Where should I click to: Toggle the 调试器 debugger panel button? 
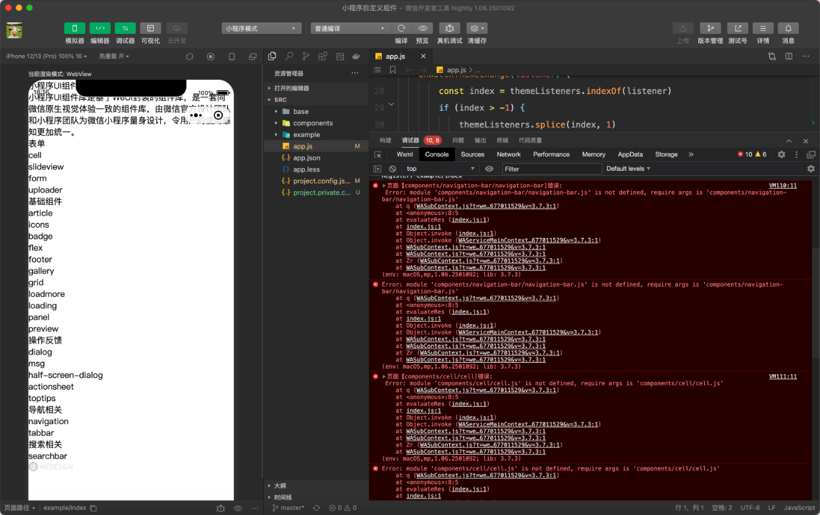125,28
